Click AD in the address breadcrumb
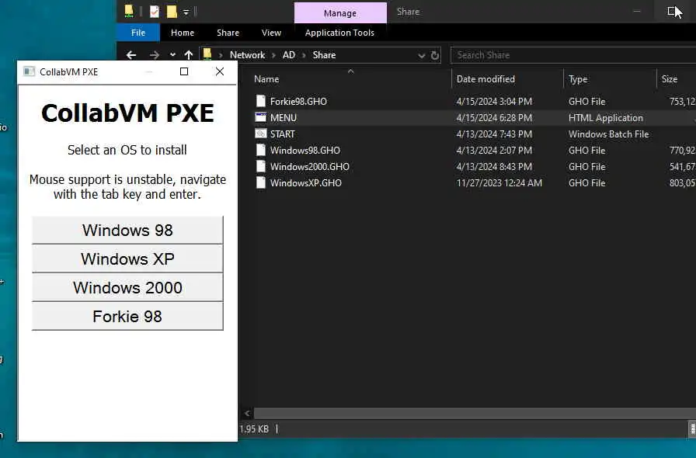 (289, 55)
